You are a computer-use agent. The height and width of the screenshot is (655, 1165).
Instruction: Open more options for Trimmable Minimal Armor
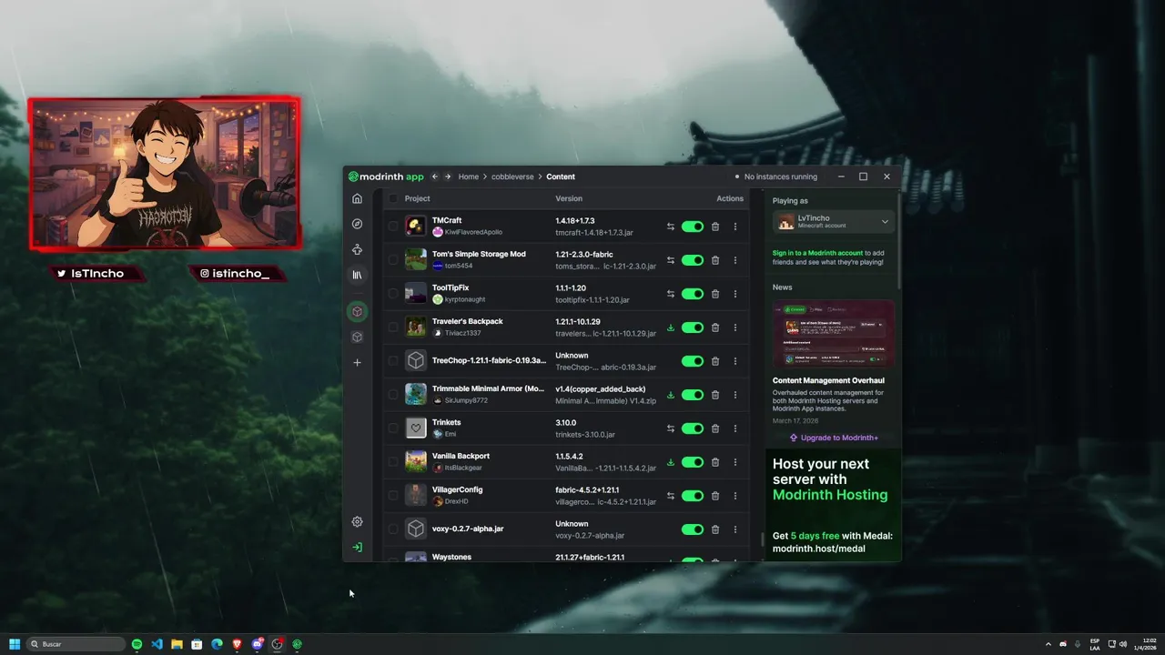(x=735, y=395)
